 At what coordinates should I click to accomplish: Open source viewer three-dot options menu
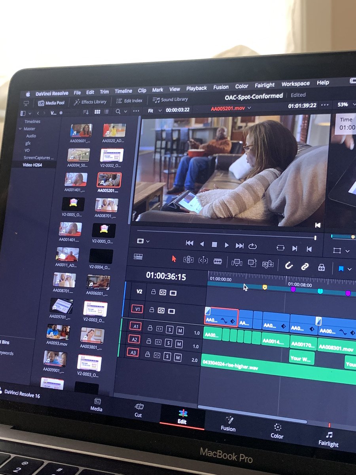coord(325,105)
